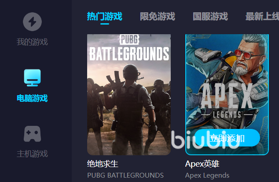The width and height of the screenshot is (279, 182).
Task: Click the PUBG BATTLEGROUNDS subtitle text
Action: (x=125, y=175)
